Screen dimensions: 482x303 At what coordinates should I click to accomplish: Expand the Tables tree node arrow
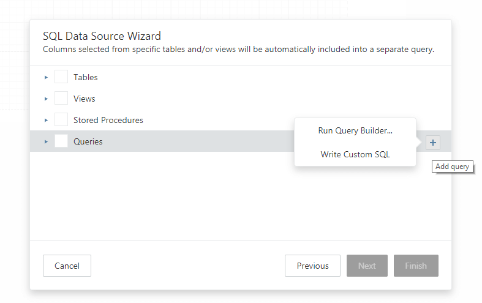pyautogui.click(x=46, y=77)
